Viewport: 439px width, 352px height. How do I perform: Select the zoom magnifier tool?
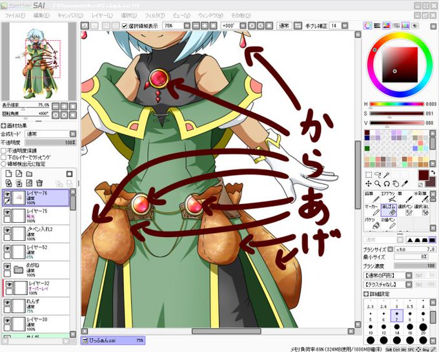[378, 183]
